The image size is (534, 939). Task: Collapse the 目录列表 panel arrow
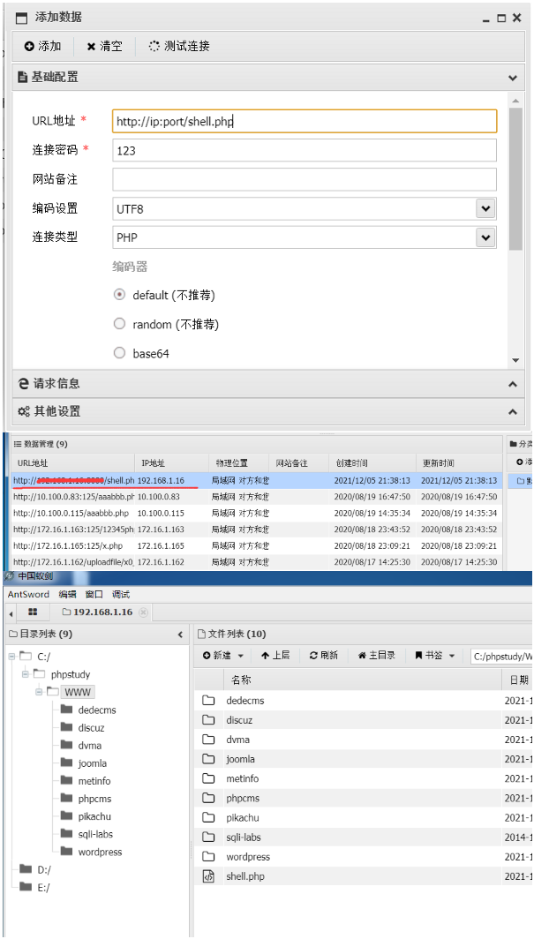pos(180,635)
